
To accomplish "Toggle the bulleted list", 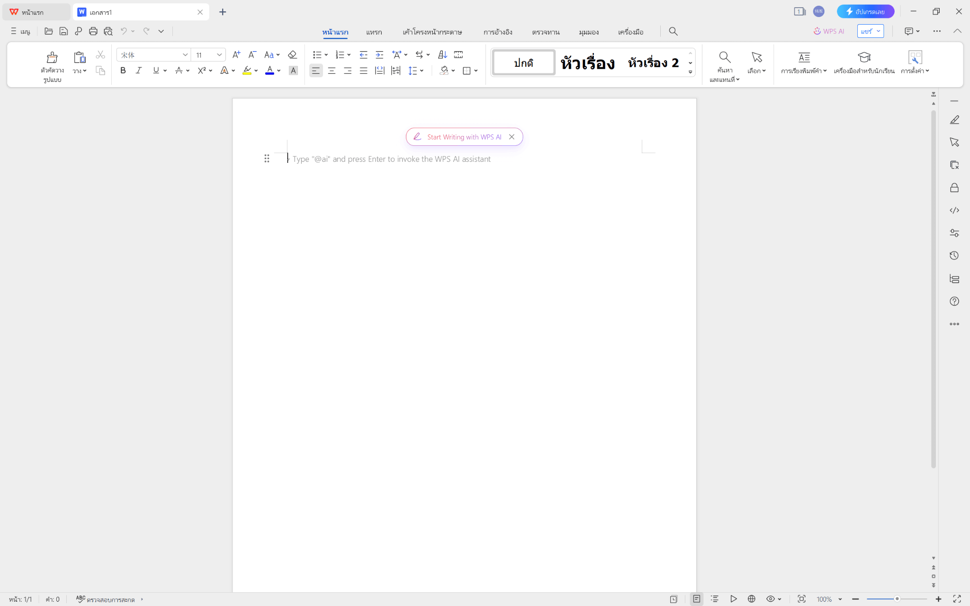I will coord(317,54).
